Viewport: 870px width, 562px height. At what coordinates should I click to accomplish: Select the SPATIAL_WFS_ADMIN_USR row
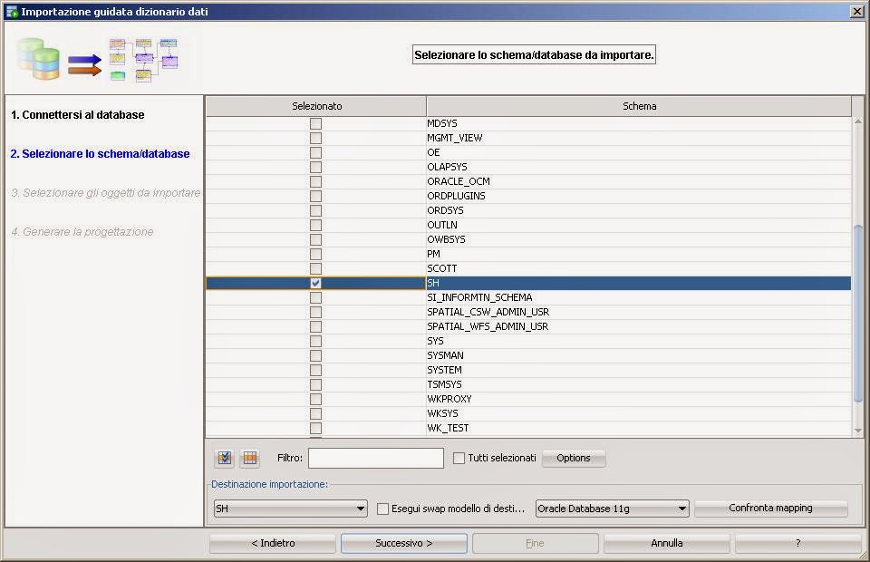pyautogui.click(x=528, y=326)
